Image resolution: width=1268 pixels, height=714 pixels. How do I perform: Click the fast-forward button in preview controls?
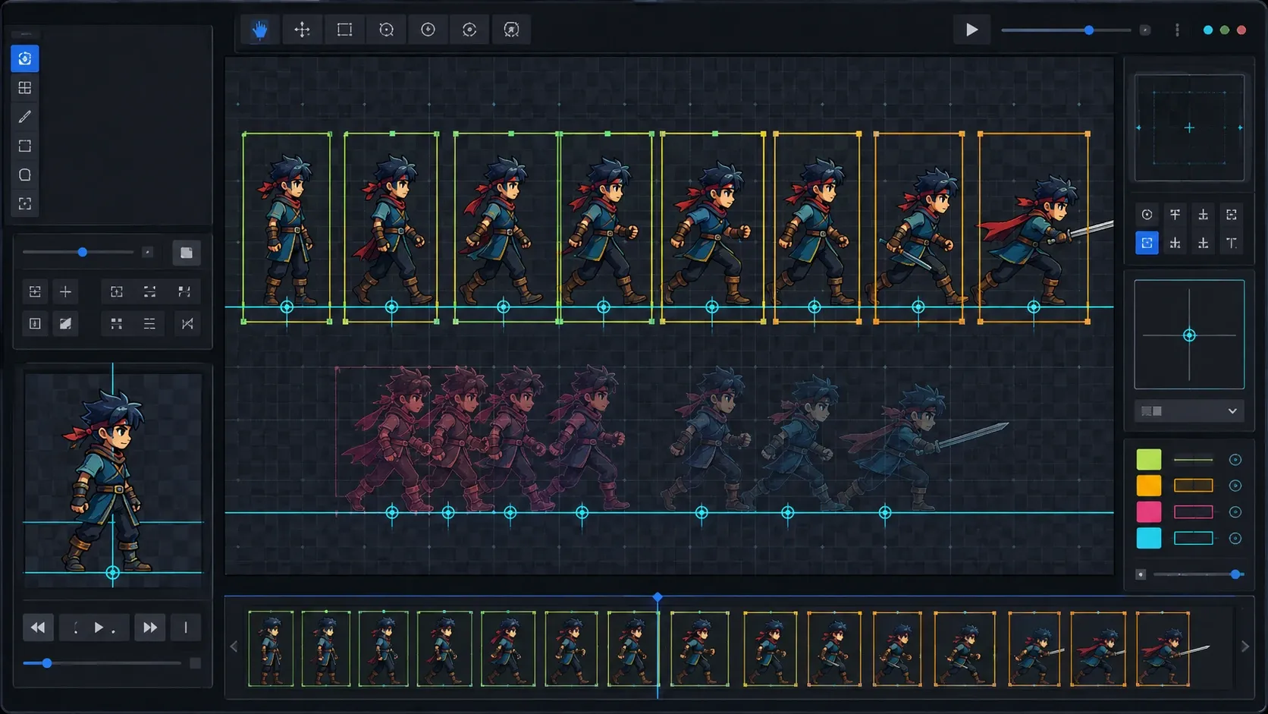(x=149, y=628)
